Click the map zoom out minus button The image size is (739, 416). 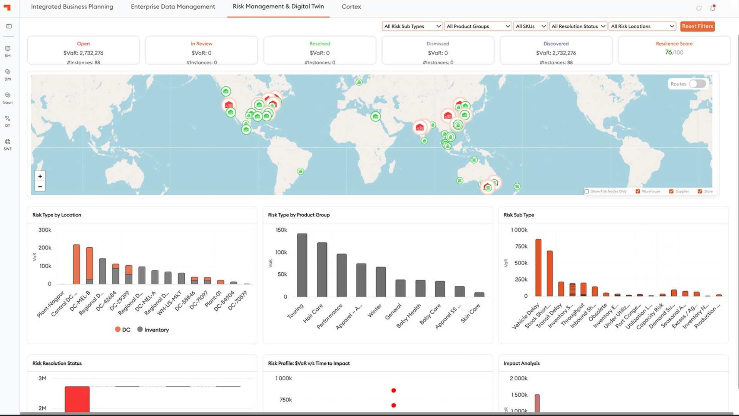(40, 186)
